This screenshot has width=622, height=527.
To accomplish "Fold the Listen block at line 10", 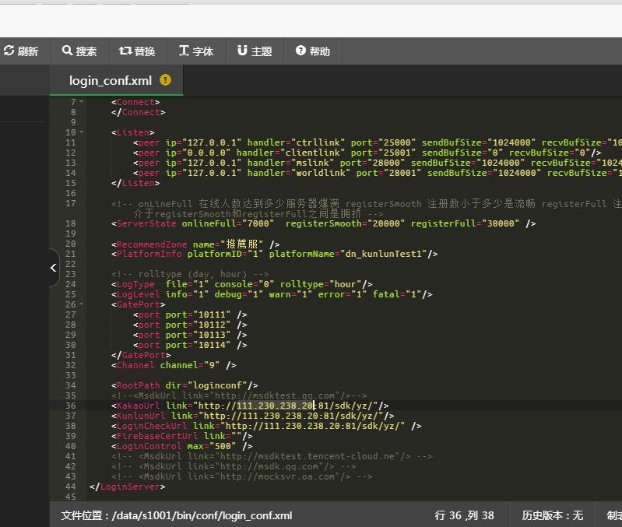I will (x=81, y=133).
